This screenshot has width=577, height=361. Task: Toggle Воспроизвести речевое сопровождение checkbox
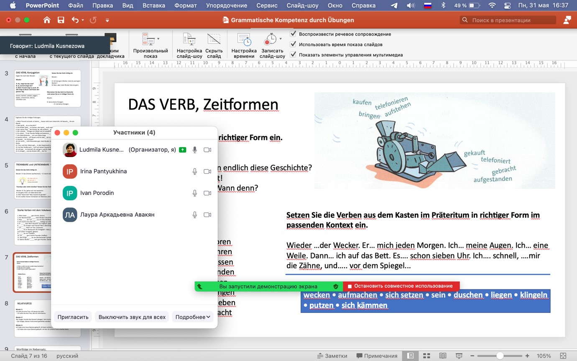(x=293, y=34)
